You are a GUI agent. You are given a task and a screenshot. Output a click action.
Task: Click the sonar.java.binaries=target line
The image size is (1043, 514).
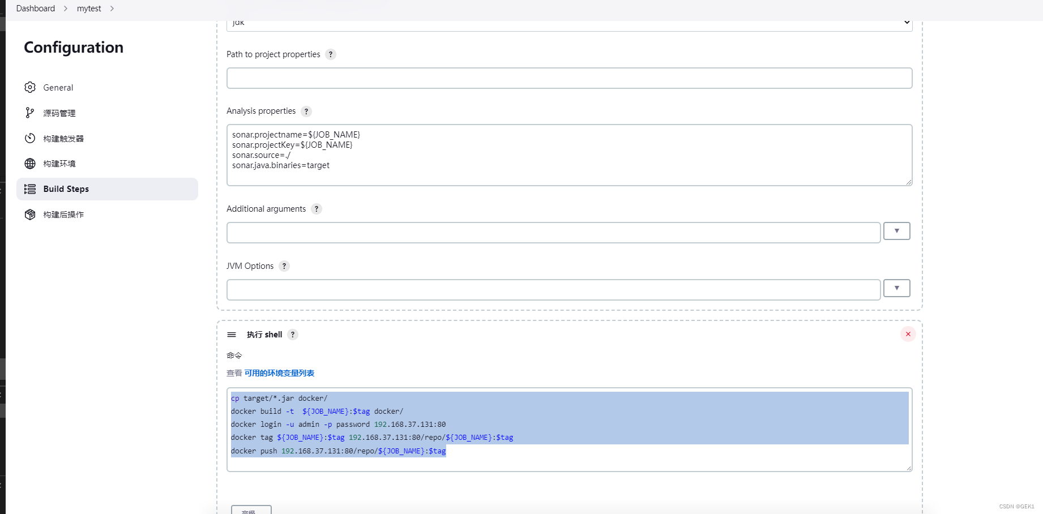tap(281, 165)
